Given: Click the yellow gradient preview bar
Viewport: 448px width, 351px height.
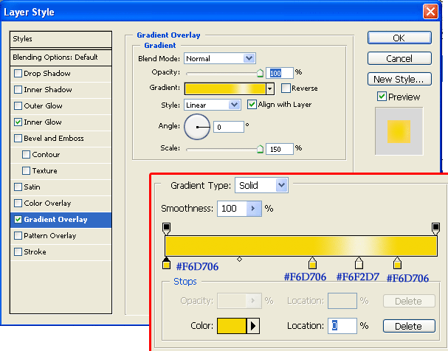Looking at the screenshot, I should point(224,88).
